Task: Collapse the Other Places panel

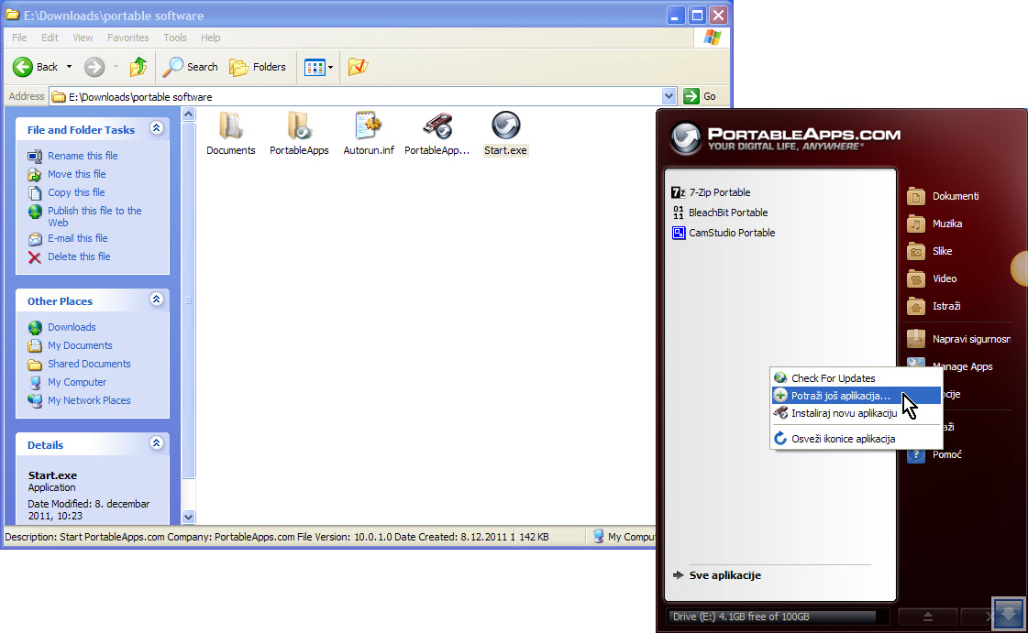Action: (156, 300)
